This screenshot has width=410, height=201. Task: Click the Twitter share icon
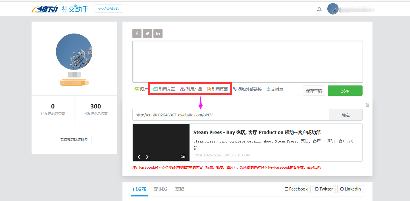tap(147, 33)
